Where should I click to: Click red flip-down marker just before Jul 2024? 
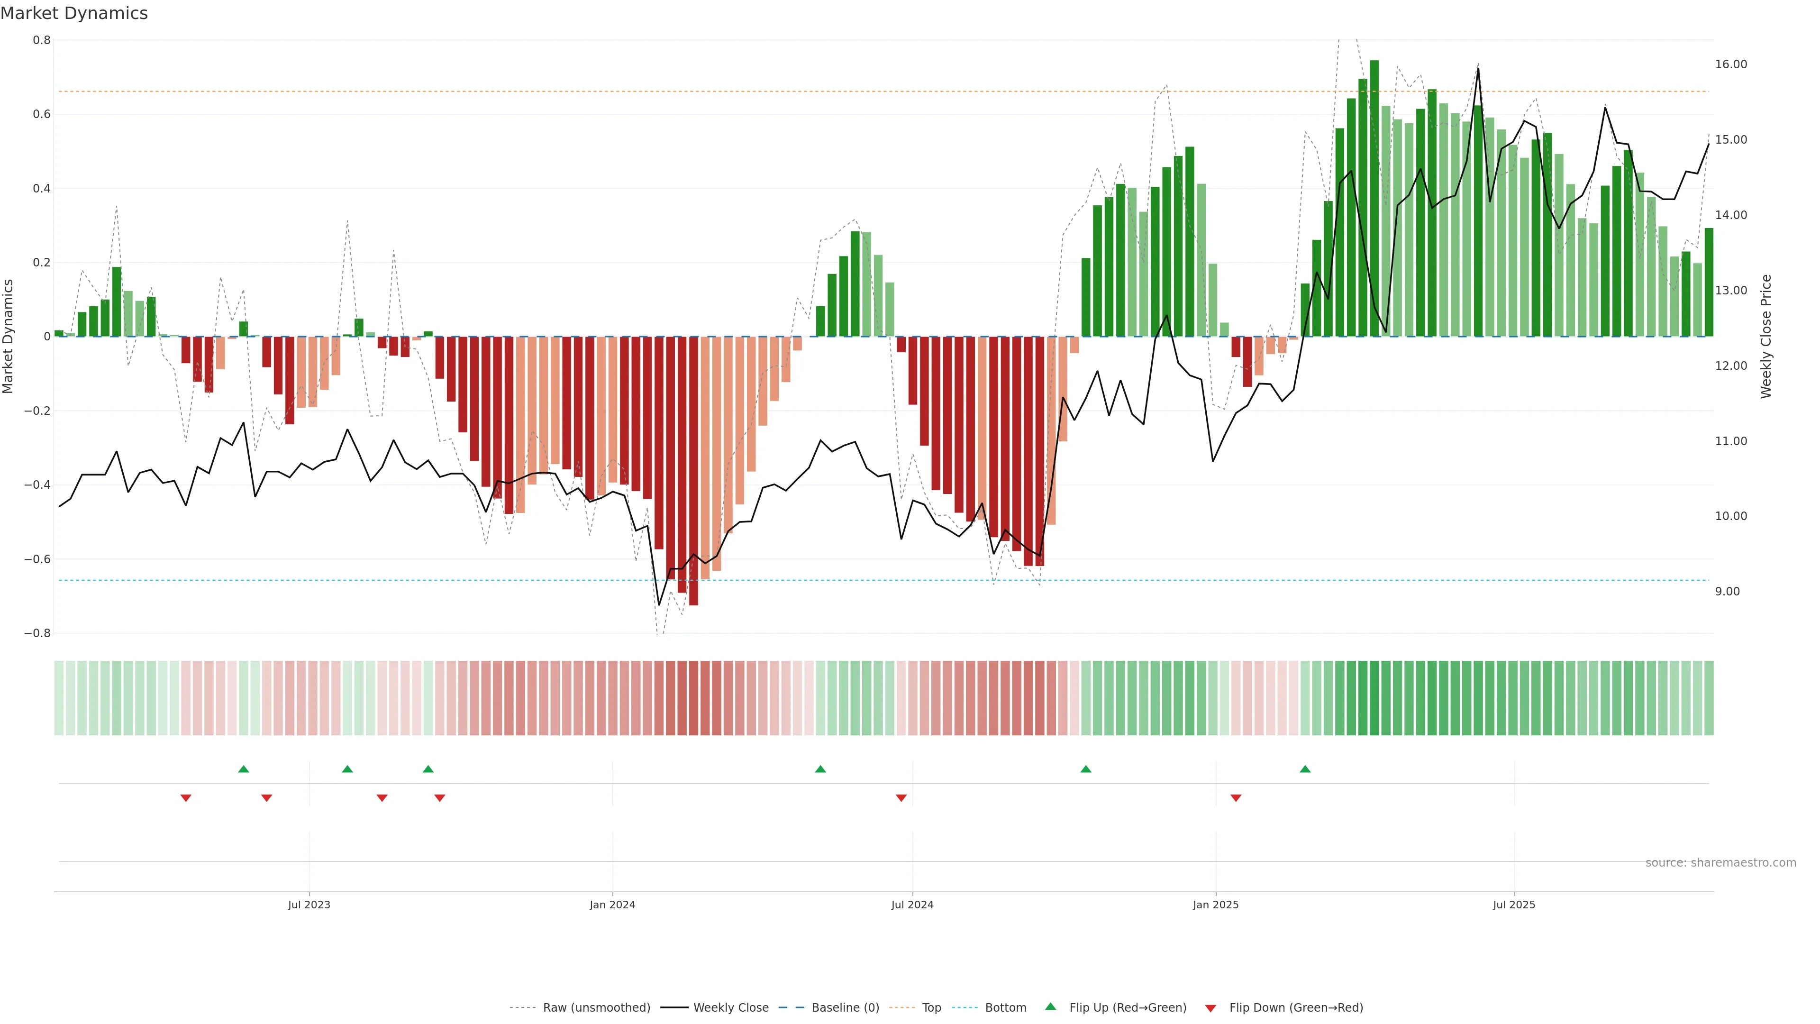pos(901,798)
